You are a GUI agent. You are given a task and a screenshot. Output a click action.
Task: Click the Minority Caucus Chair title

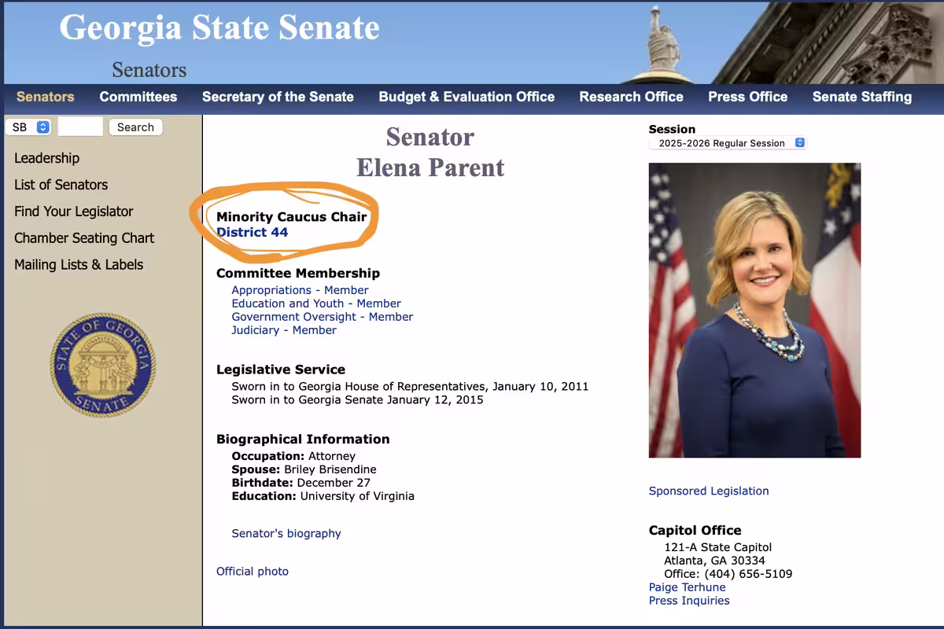click(292, 216)
